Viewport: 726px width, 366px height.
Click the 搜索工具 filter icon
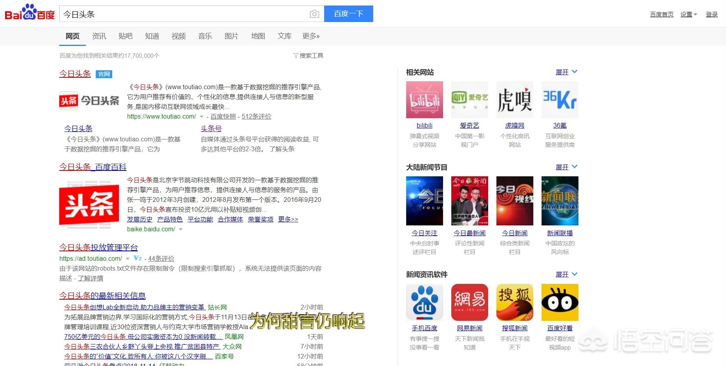296,56
